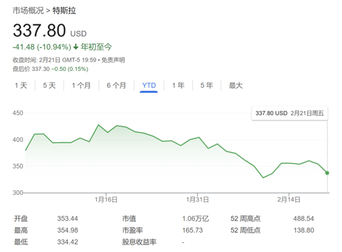Click the 最高 label
The width and height of the screenshot is (342, 252).
(21, 230)
